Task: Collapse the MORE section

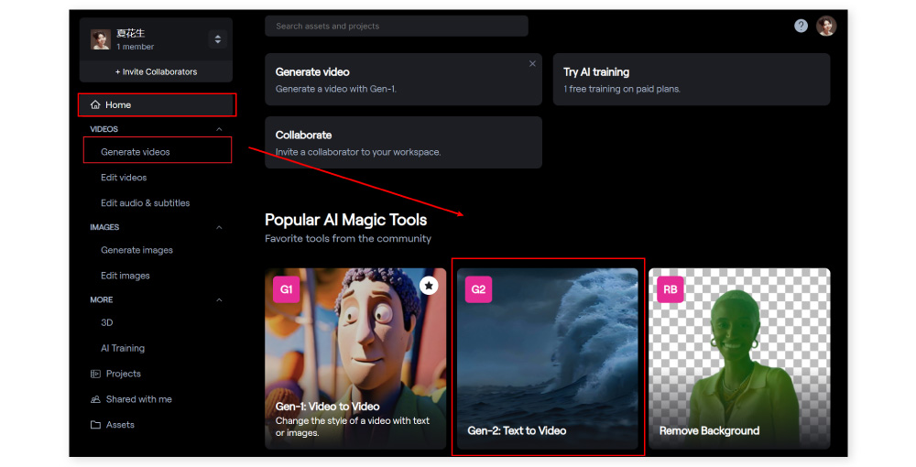Action: pyautogui.click(x=219, y=299)
